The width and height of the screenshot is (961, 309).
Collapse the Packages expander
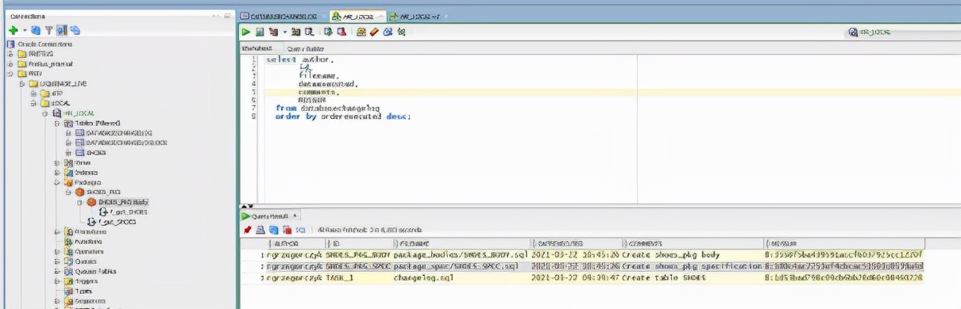(57, 181)
